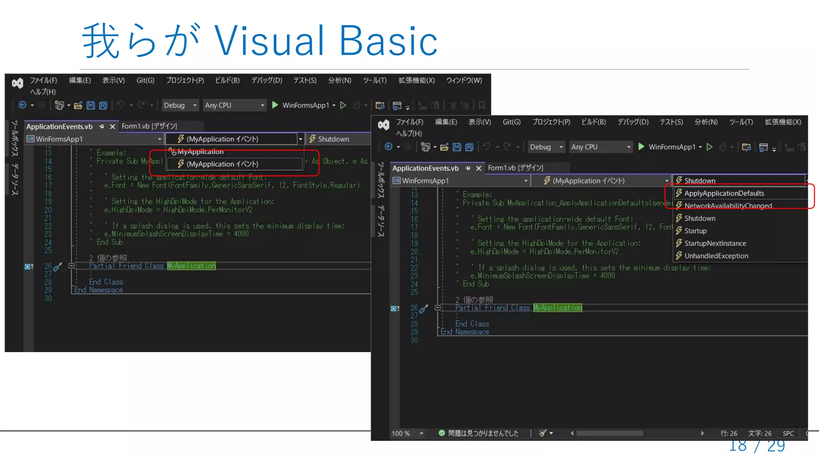Click 問題は見つかりませんでした status indicator
819x460 pixels.
pyautogui.click(x=479, y=433)
